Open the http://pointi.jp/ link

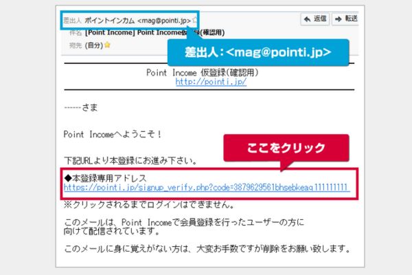(211, 82)
